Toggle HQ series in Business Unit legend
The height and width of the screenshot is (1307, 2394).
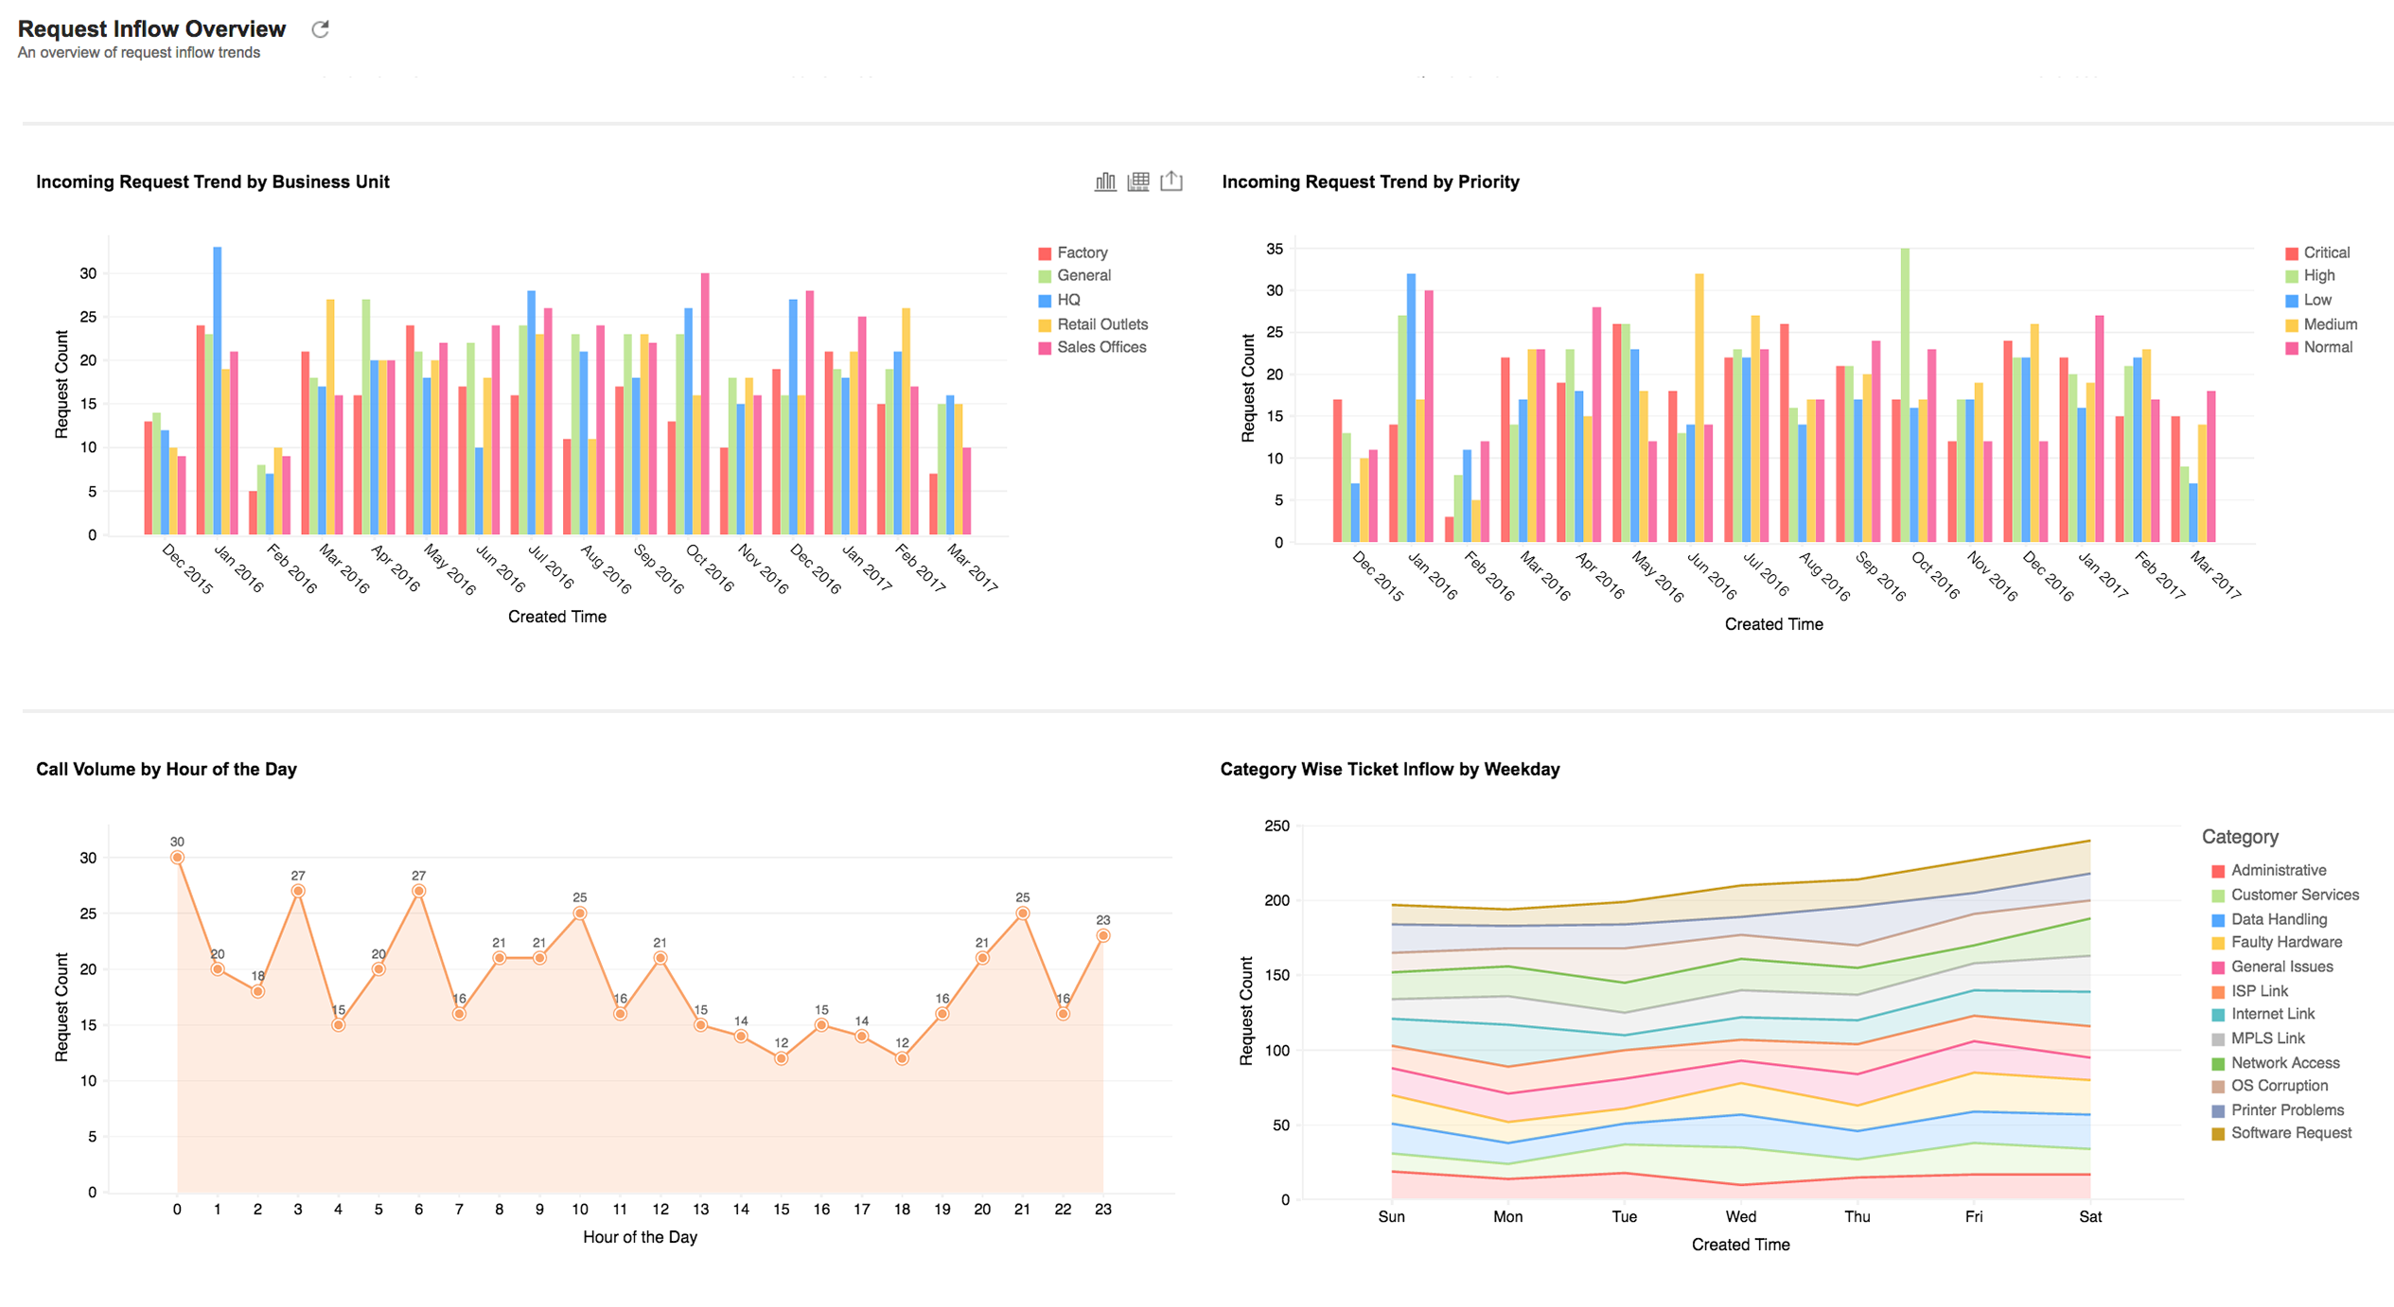click(1068, 300)
